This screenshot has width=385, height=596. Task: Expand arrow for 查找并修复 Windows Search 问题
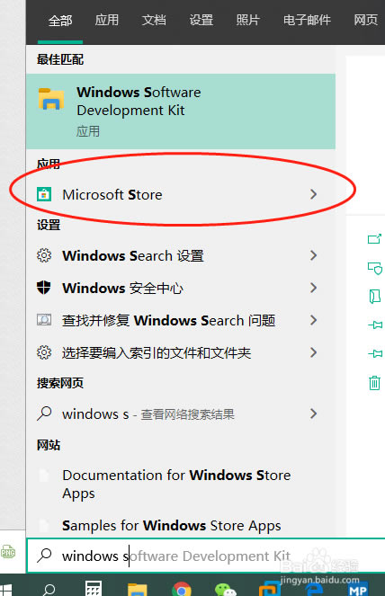tap(313, 320)
